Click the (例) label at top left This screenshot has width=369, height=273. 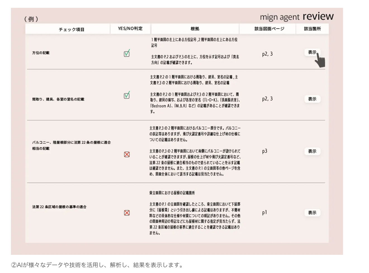tap(31, 19)
